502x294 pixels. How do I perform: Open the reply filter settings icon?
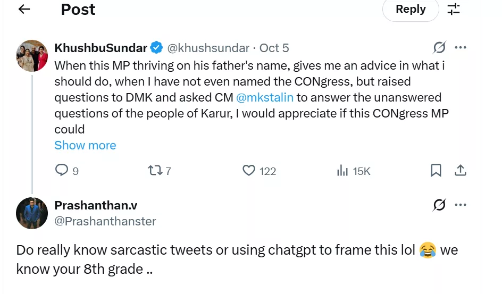click(x=453, y=9)
